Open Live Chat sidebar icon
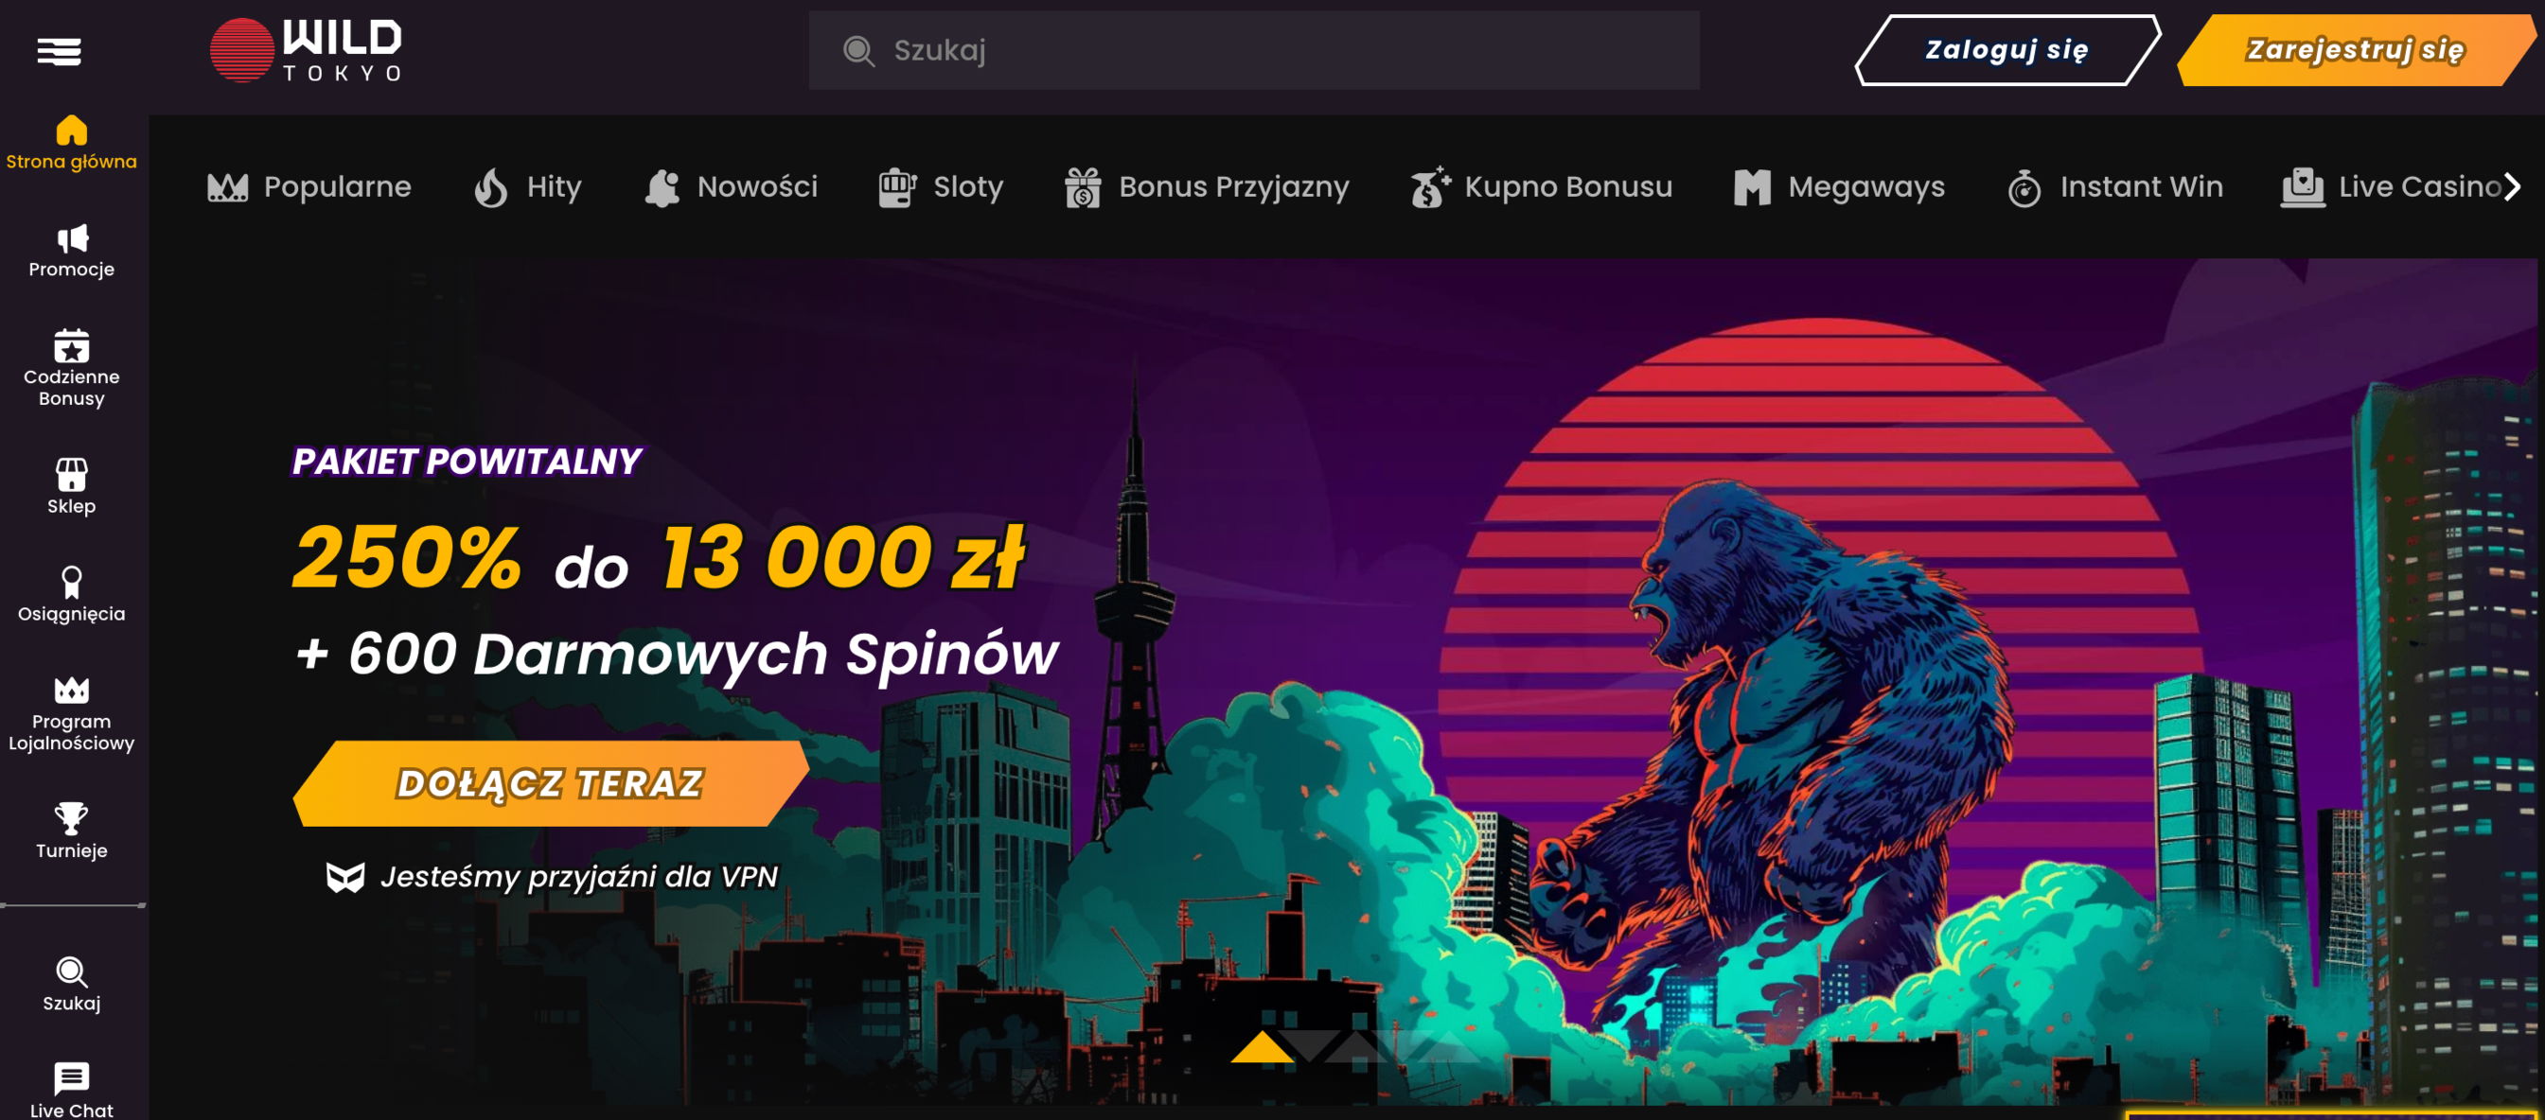The height and width of the screenshot is (1120, 2545). (x=71, y=1077)
